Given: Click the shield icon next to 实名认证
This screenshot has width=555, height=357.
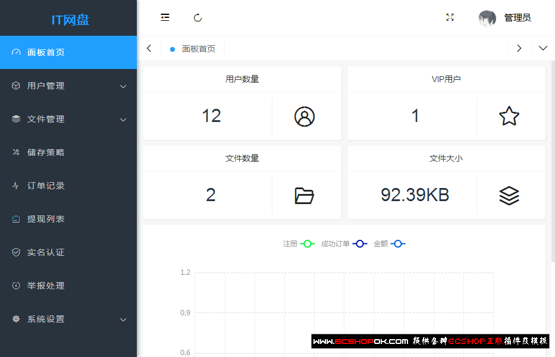Looking at the screenshot, I should pyautogui.click(x=16, y=252).
